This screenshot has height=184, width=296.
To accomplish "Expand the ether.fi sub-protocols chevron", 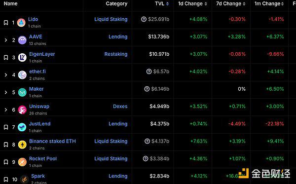I will coord(6,75).
